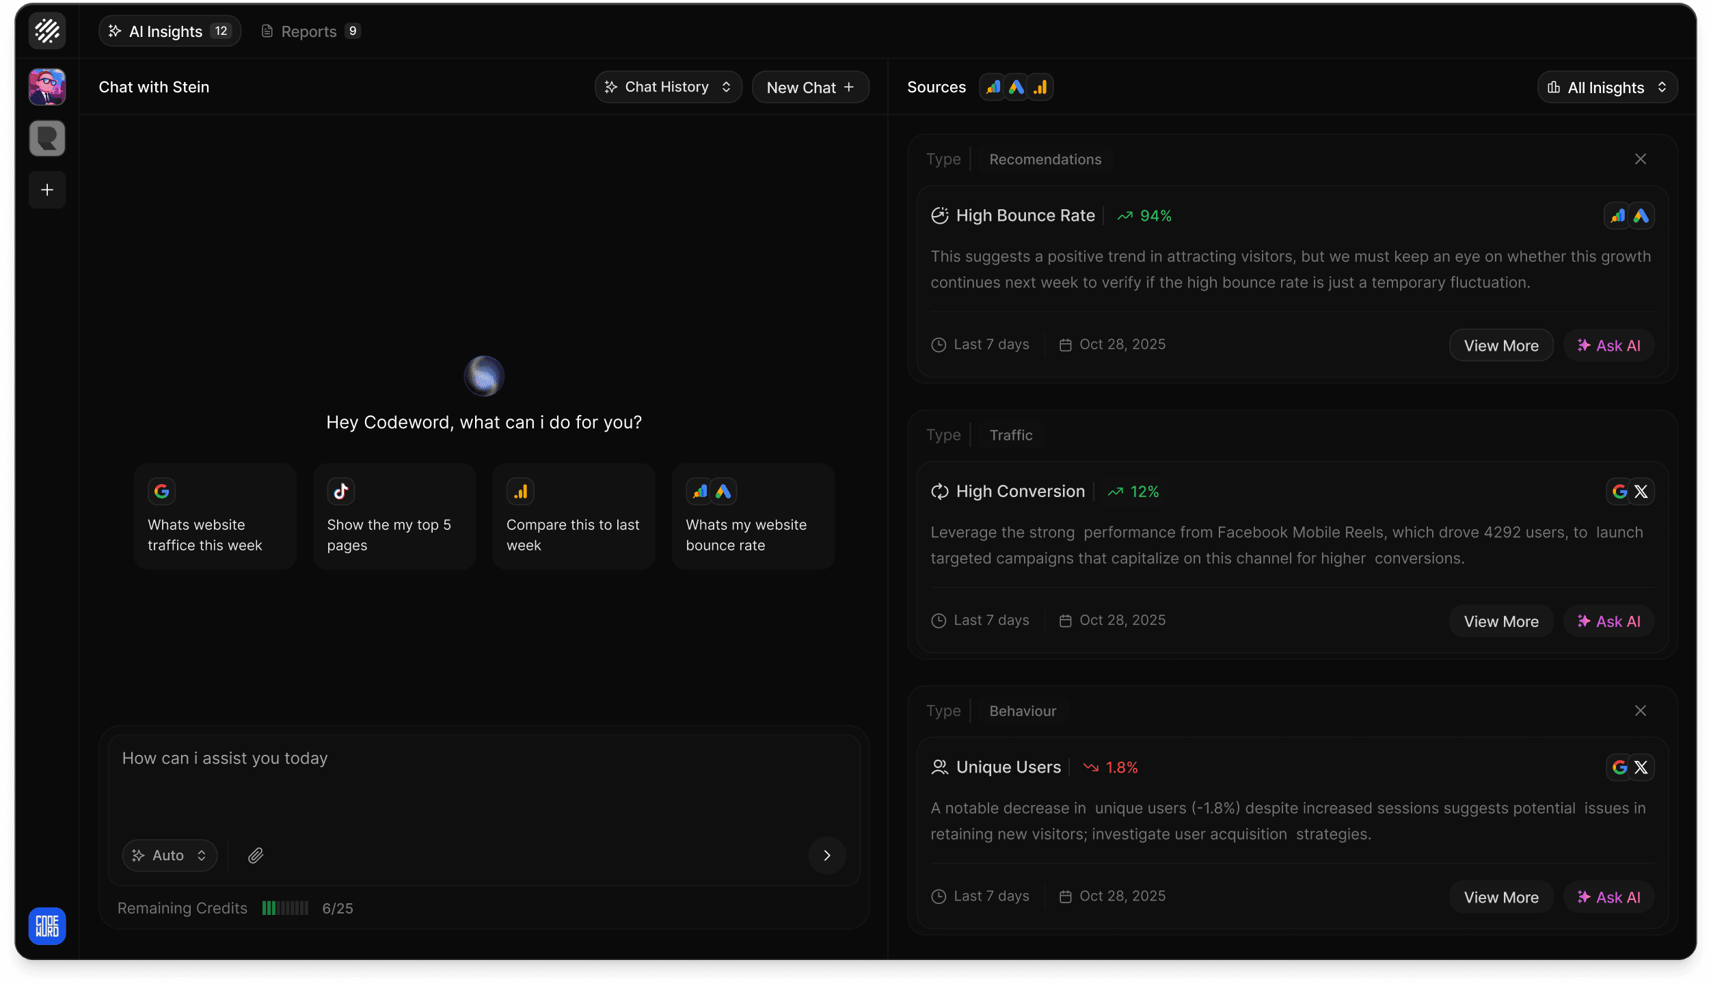Click the plus icon to add a workspace
The width and height of the screenshot is (1711, 986).
click(46, 189)
